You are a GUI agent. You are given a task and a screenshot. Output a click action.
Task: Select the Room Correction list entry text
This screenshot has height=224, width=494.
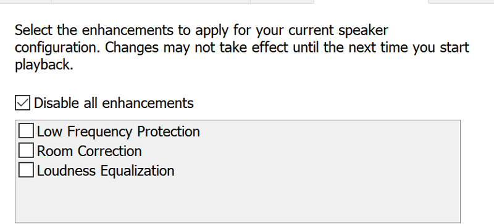pos(89,151)
